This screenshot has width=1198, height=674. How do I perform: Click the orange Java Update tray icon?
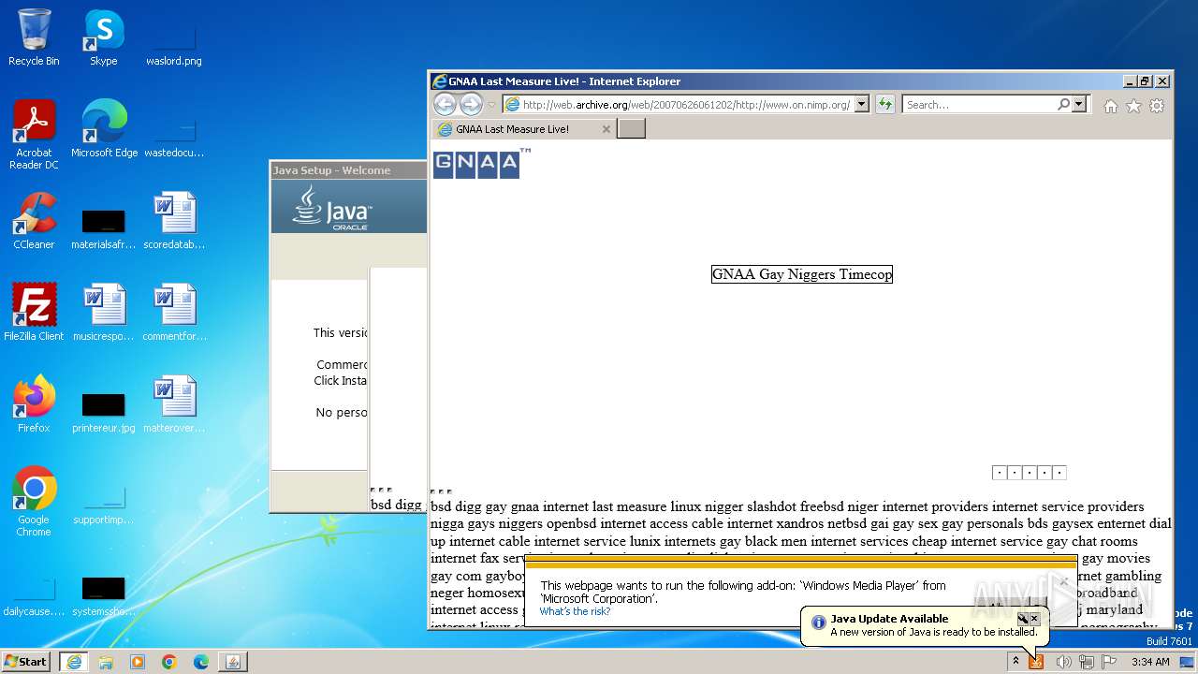1036,662
